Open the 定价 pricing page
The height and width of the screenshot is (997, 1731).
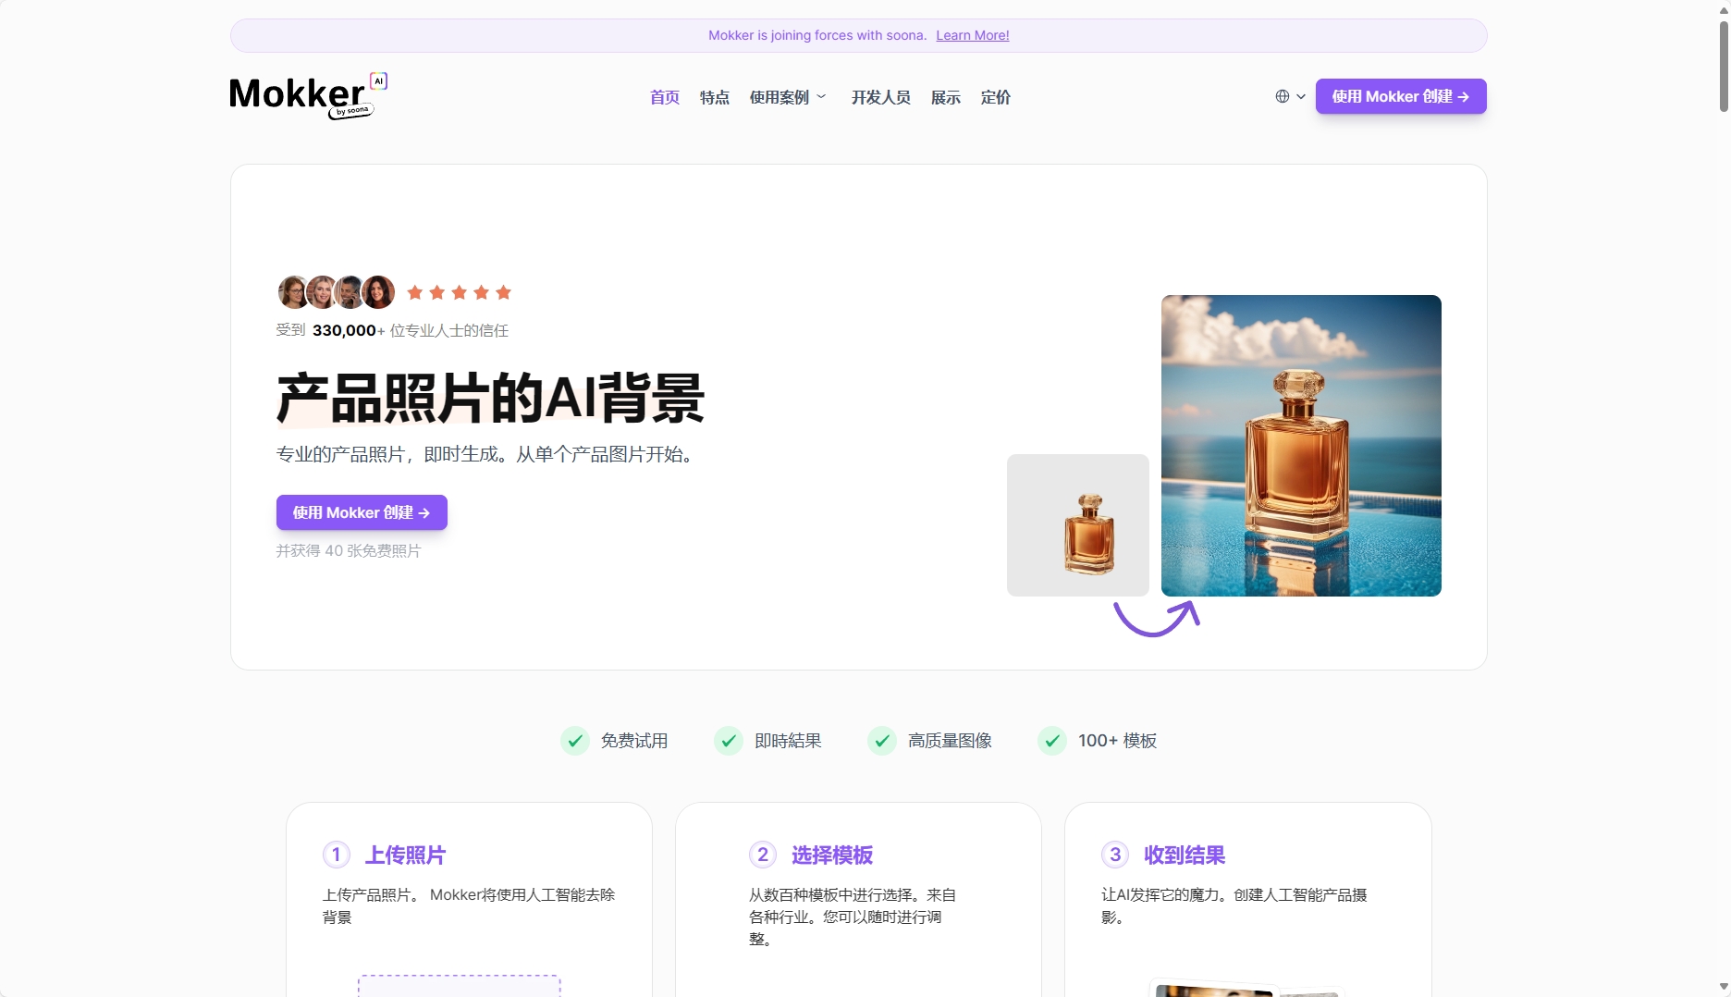point(995,97)
